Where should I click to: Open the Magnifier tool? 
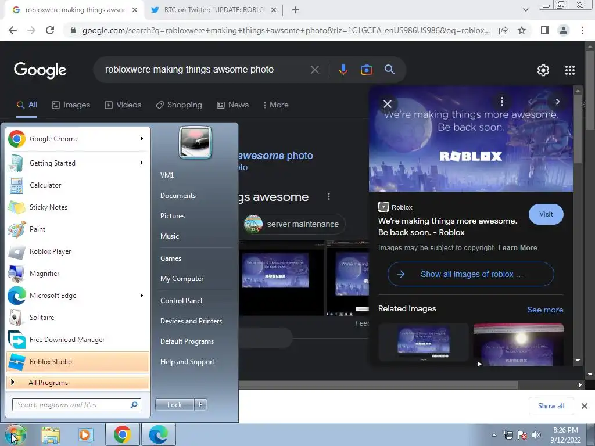coord(78,274)
